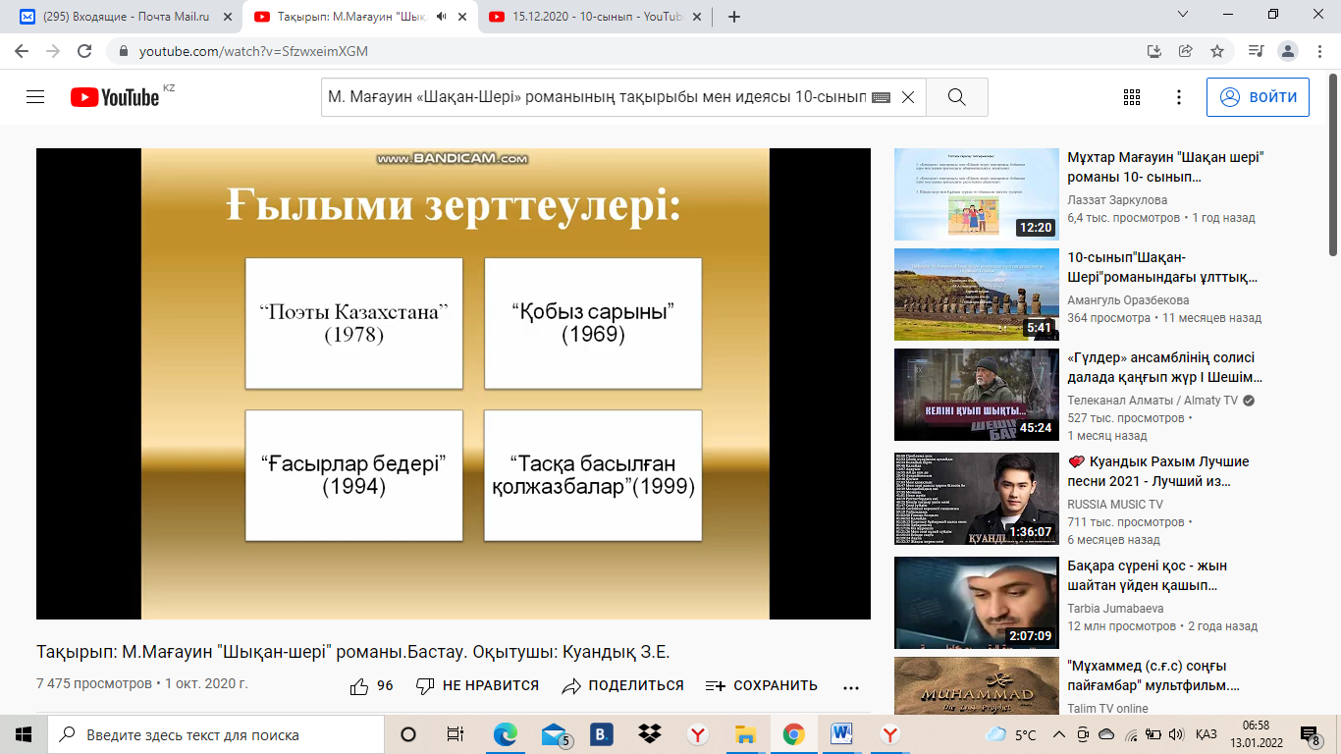
Task: Click the ВОЙТИ sign-in button
Action: 1258,97
